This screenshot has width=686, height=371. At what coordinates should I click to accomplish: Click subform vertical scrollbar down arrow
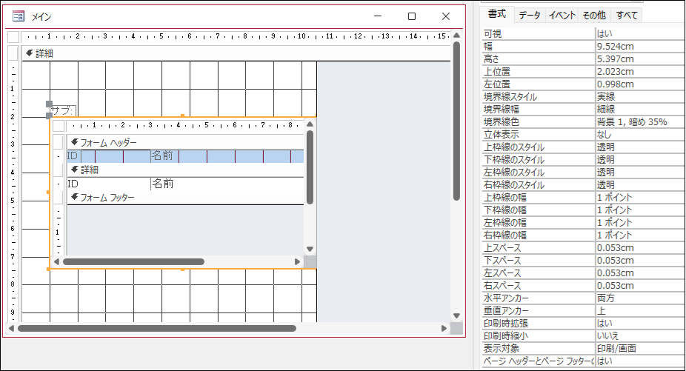(310, 250)
